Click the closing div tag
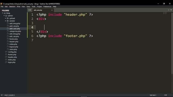 42,32
